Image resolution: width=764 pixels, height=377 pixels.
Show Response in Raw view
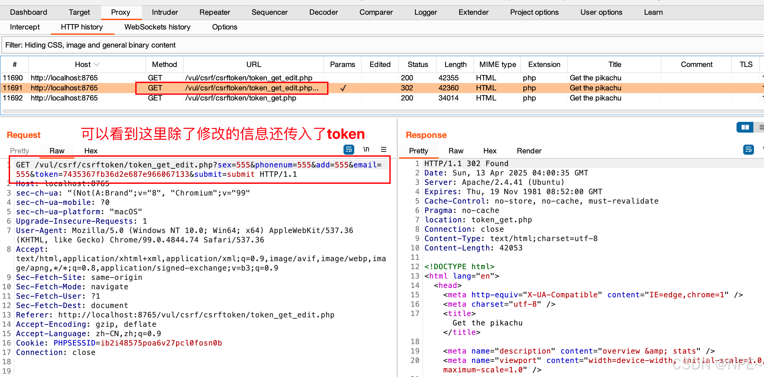tap(456, 151)
